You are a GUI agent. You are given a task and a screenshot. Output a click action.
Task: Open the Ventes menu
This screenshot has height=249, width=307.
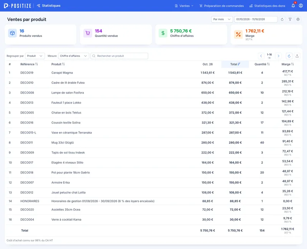(x=184, y=6)
